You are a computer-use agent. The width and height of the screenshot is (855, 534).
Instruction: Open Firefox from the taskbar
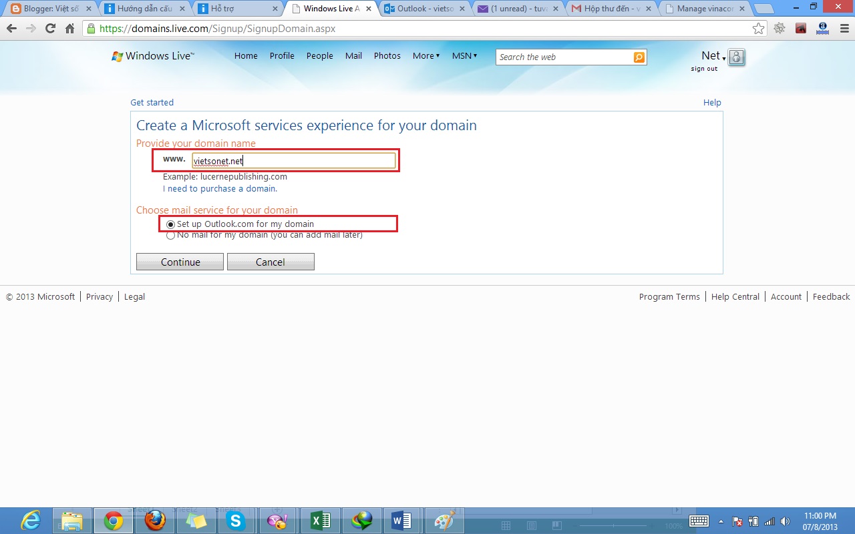click(155, 521)
